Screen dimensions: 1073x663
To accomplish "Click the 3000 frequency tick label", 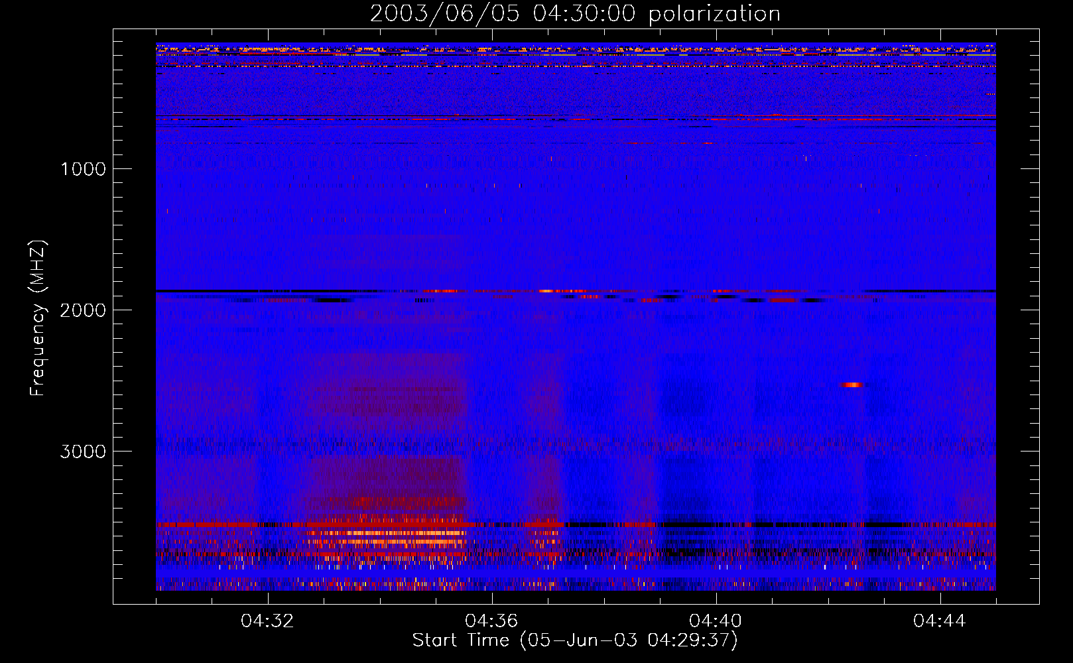I will [x=83, y=452].
